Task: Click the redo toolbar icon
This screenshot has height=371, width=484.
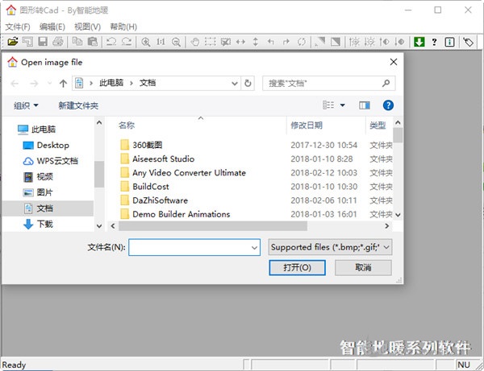Action: coord(127,41)
